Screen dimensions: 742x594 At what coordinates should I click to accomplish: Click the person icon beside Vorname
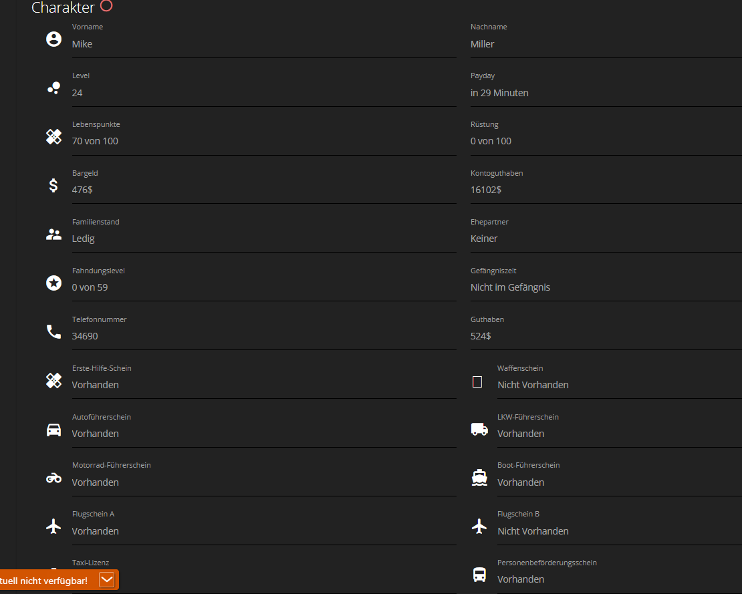click(53, 39)
